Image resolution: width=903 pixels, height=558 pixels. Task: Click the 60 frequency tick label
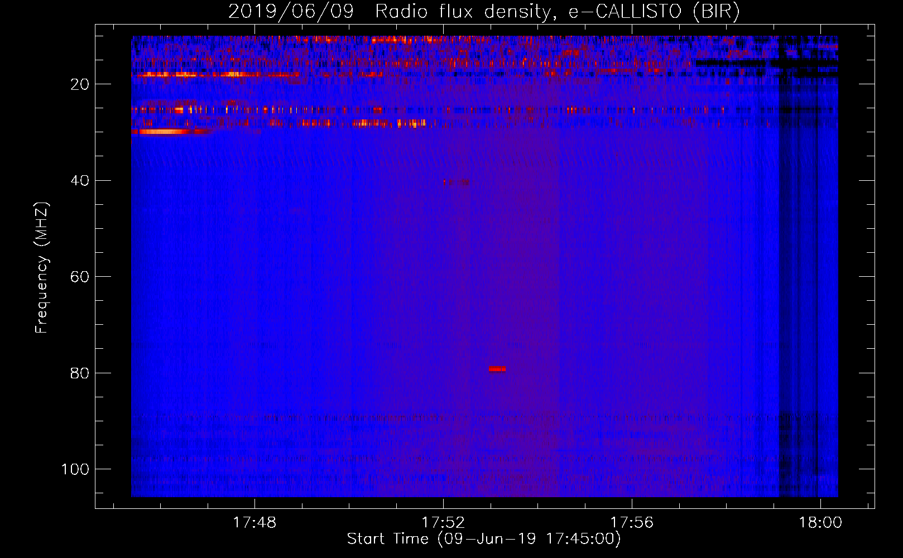coord(80,277)
